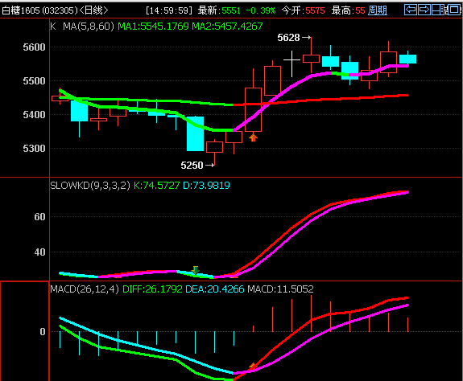Select the 5250 low price marker
The width and height of the screenshot is (463, 381).
(x=197, y=166)
